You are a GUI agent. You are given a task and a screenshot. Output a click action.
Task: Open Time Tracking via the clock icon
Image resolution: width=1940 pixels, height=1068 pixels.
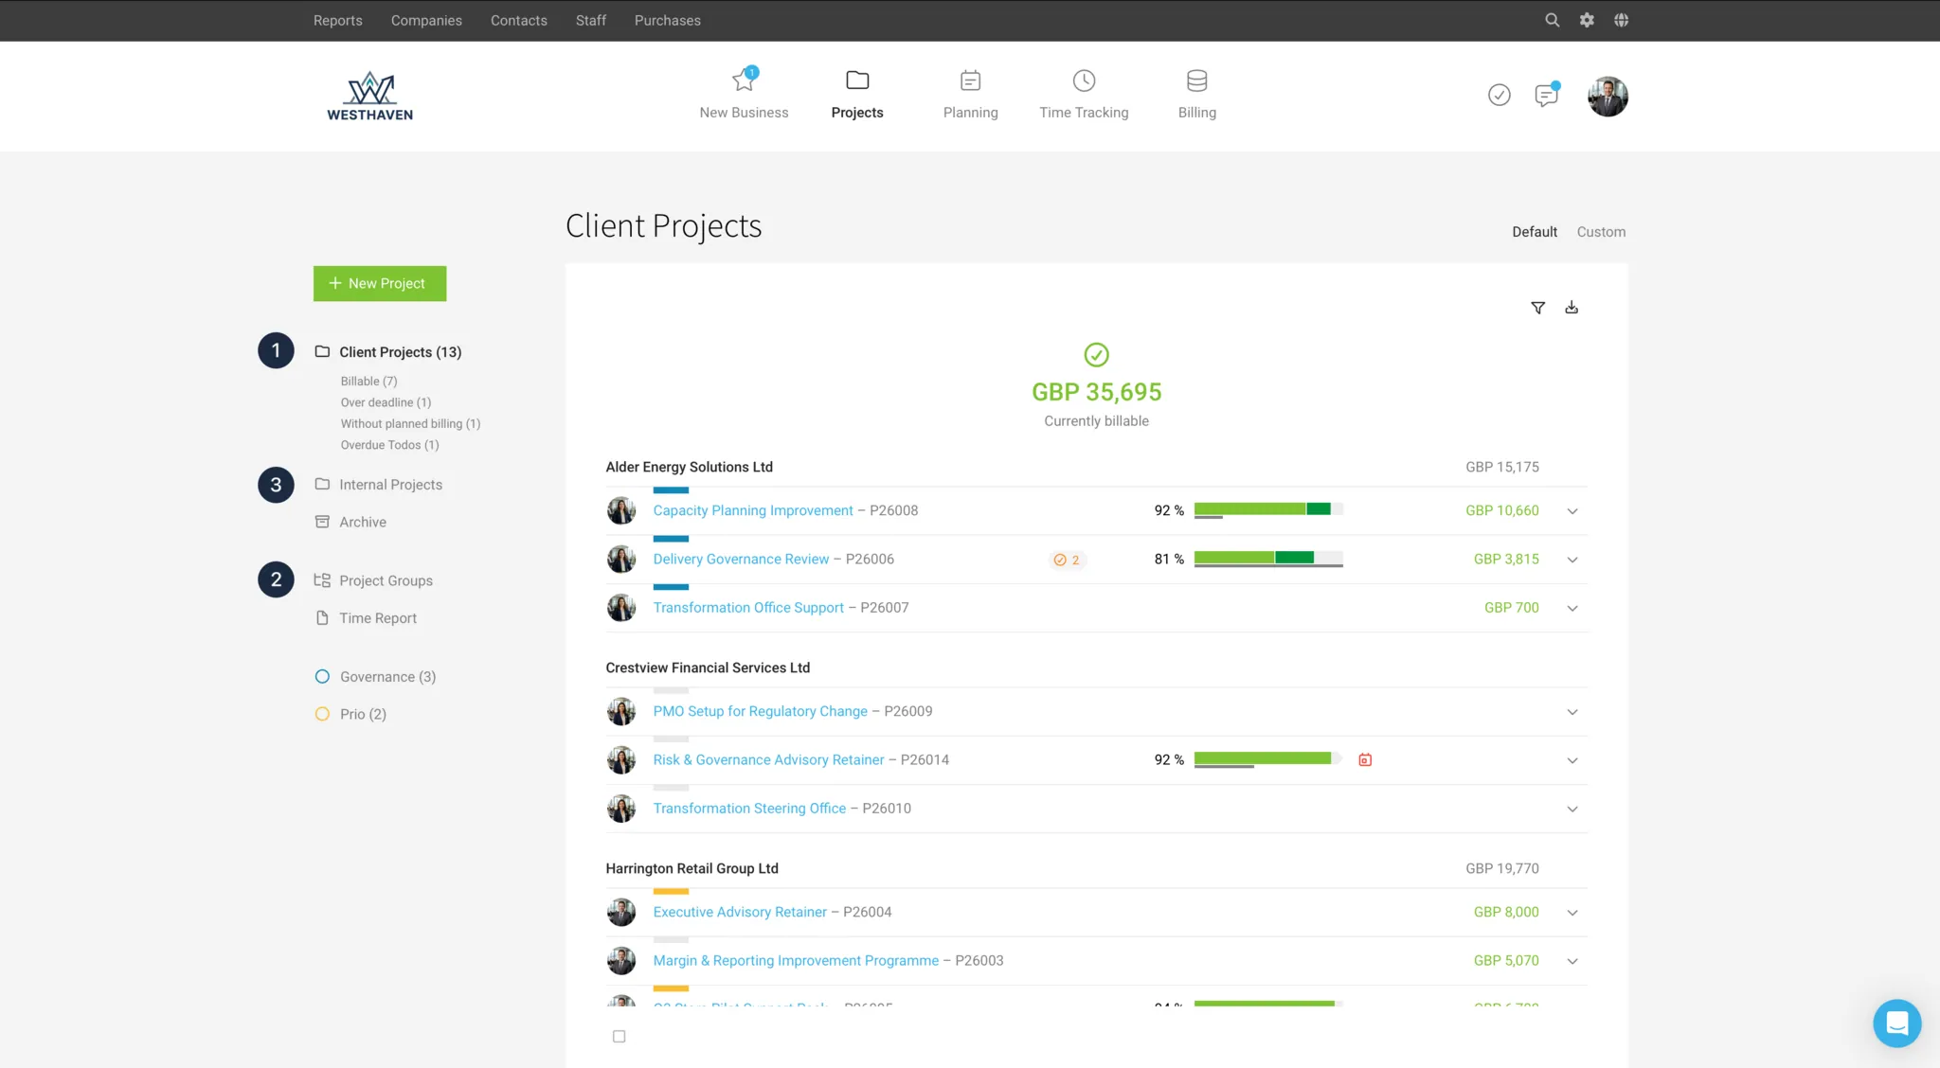(1083, 81)
